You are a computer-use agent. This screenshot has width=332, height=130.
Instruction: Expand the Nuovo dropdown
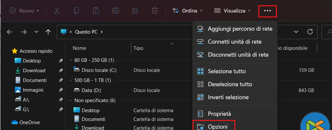pyautogui.click(x=24, y=11)
